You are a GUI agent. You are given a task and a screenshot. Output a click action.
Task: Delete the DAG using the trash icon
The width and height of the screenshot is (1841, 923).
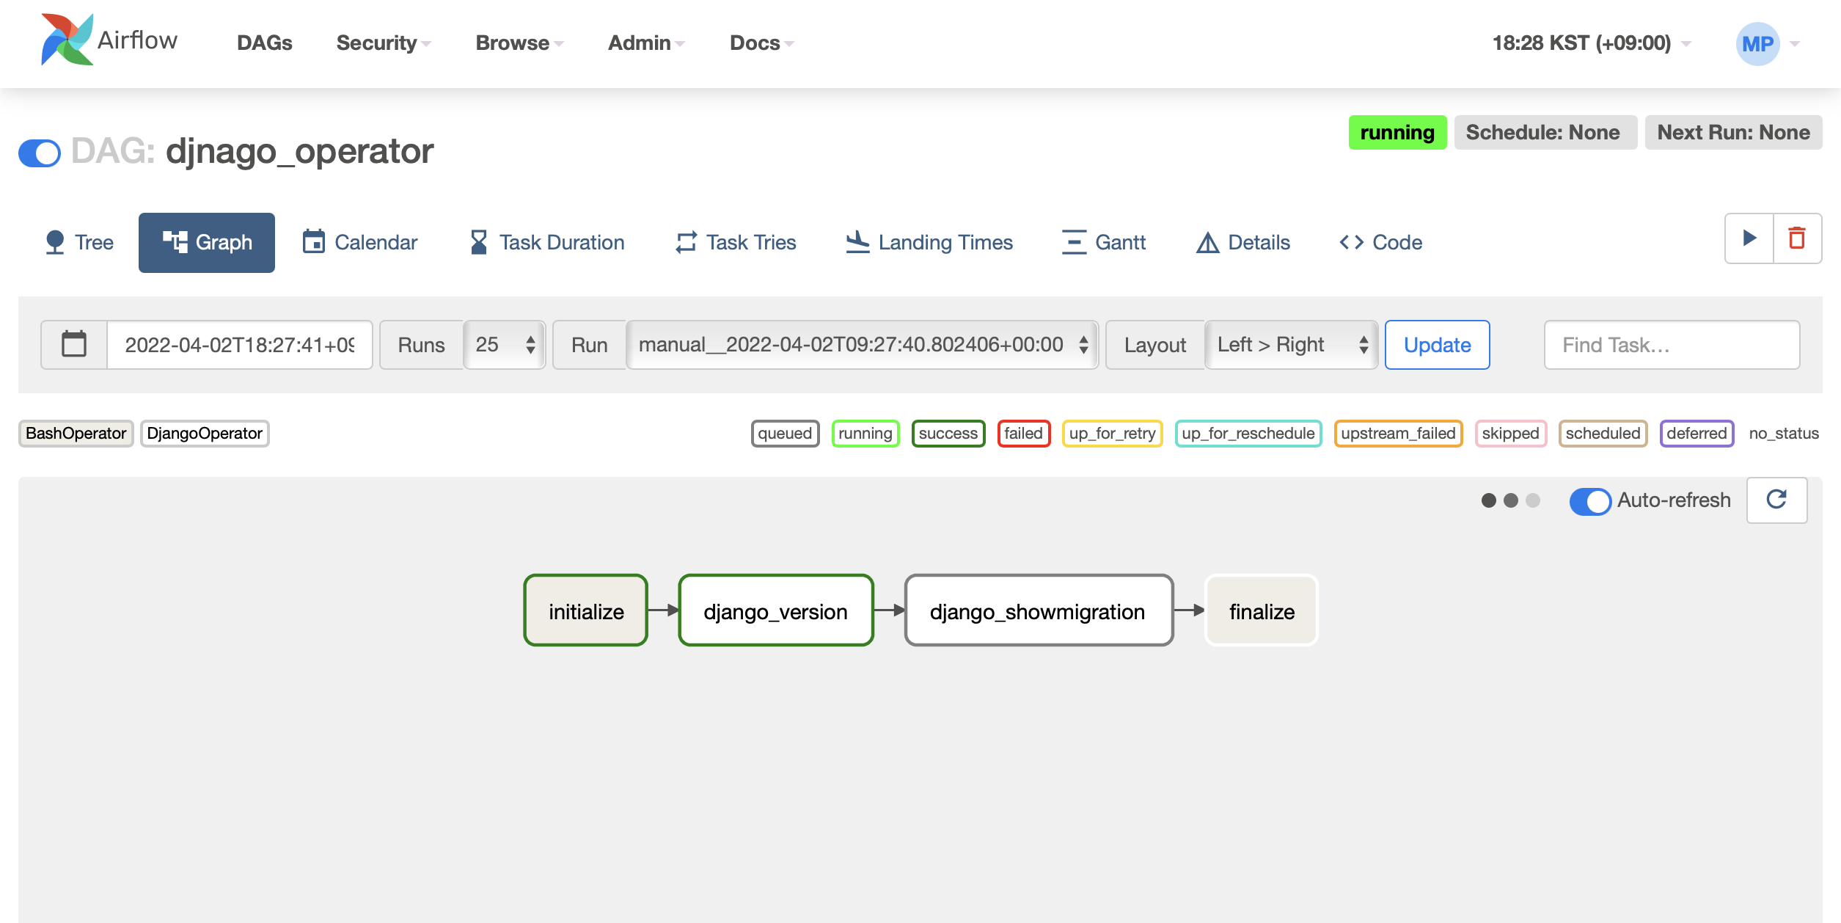(x=1797, y=238)
